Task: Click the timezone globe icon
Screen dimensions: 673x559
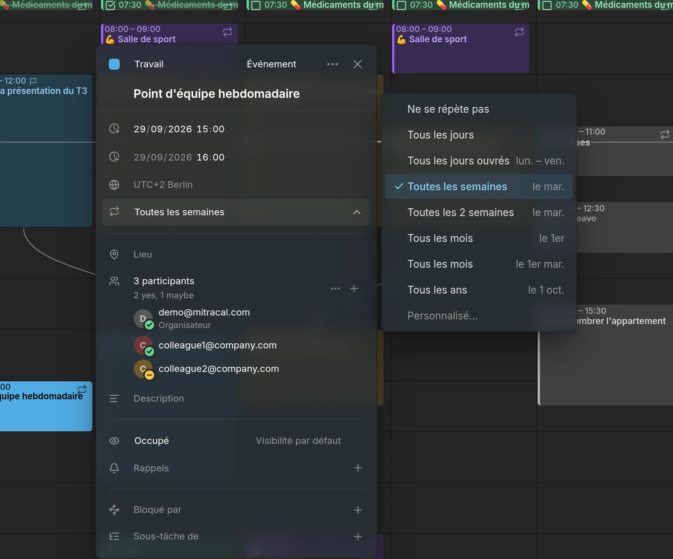Action: [x=114, y=185]
